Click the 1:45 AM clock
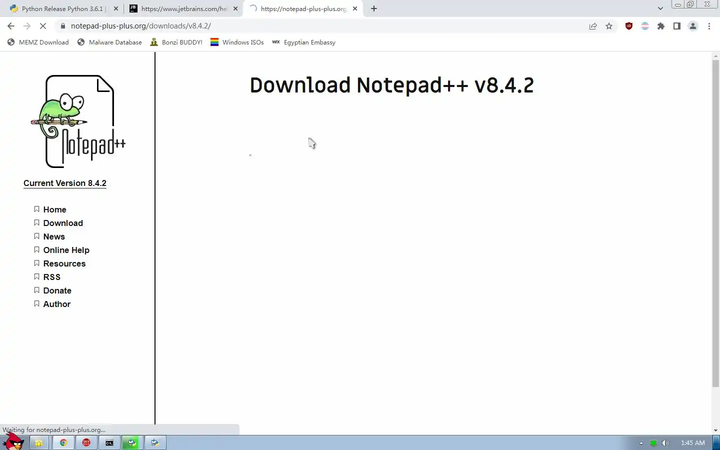Screen dimensions: 720x450 click(692, 443)
